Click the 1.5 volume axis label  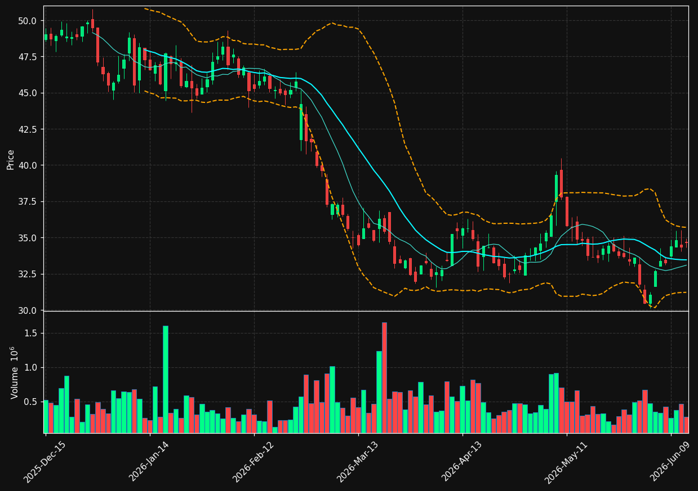30,334
